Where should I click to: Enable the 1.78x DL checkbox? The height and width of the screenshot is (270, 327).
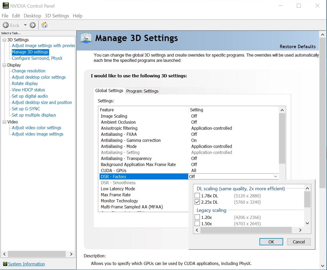[197, 196]
